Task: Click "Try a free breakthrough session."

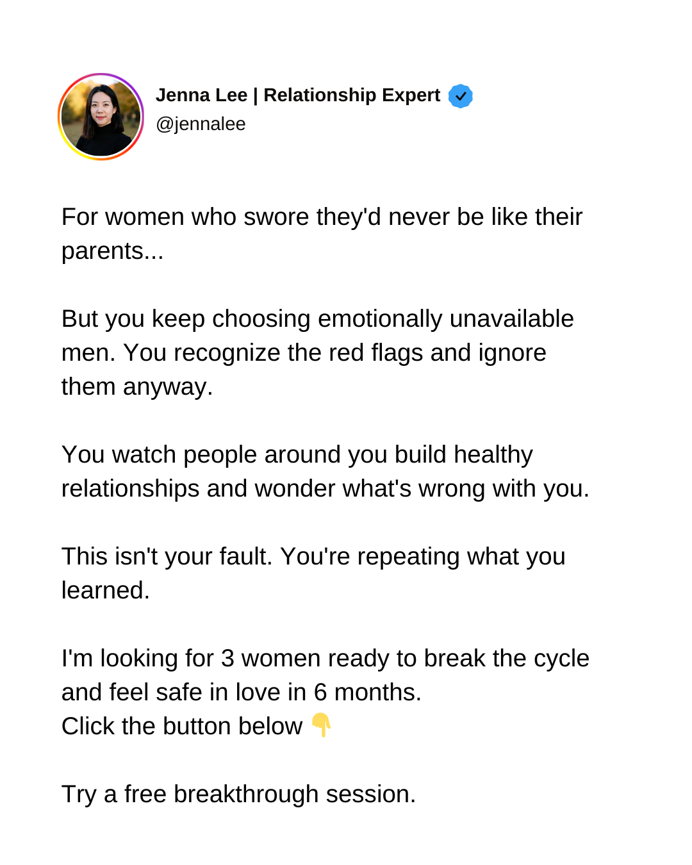Action: tap(239, 795)
